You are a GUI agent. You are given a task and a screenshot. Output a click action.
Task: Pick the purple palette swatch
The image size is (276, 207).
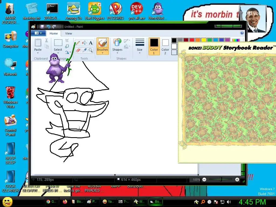(227, 40)
